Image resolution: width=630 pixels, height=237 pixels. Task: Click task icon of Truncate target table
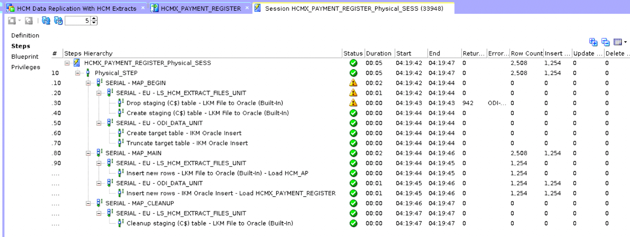[x=121, y=143]
